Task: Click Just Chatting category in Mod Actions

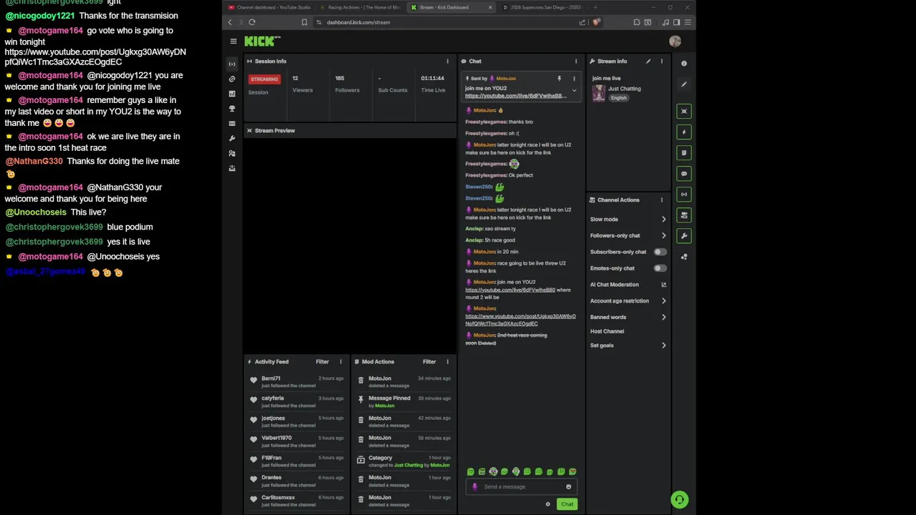Action: [409, 466]
